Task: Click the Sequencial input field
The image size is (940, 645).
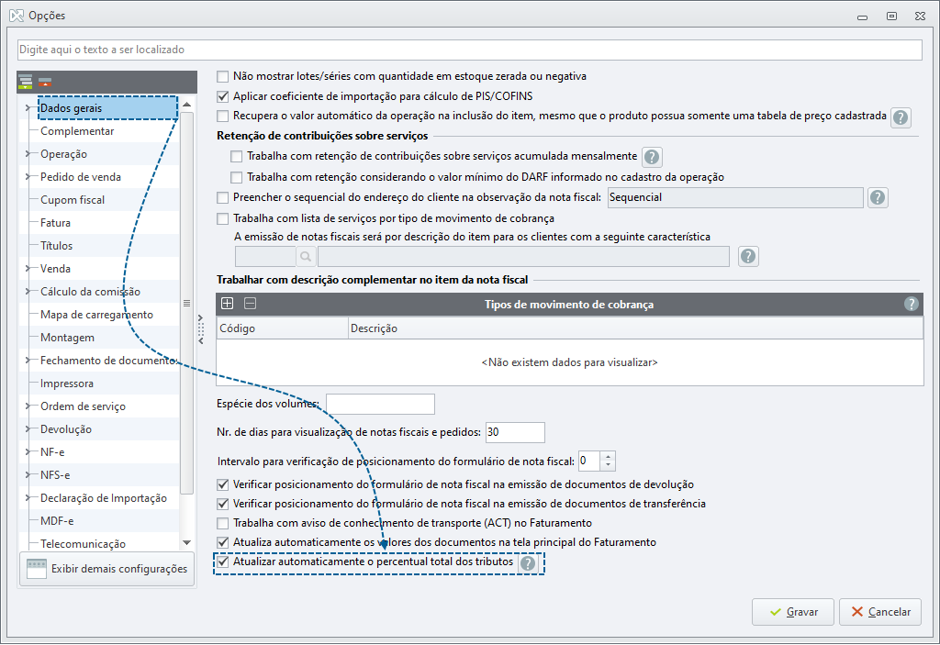Action: [735, 198]
